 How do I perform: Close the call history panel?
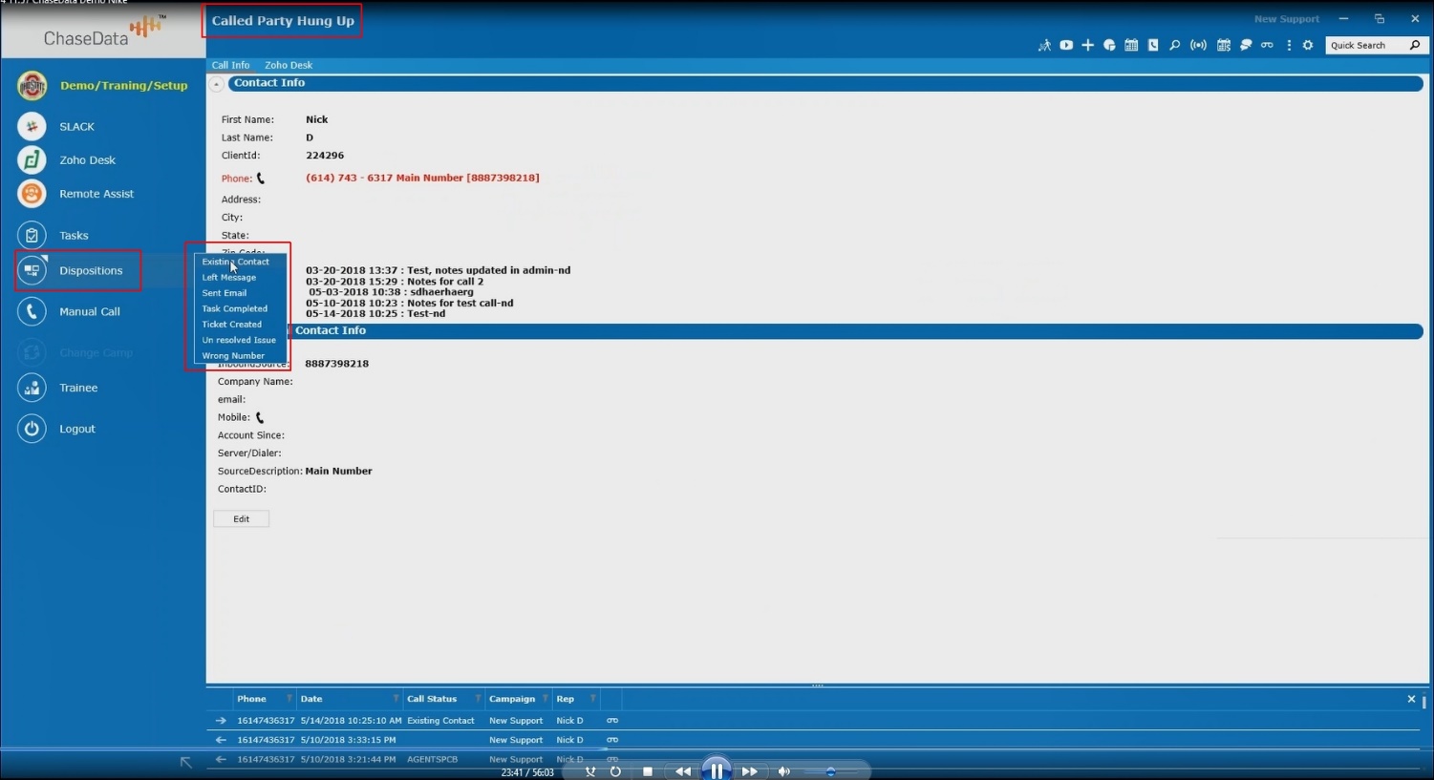click(x=1411, y=699)
